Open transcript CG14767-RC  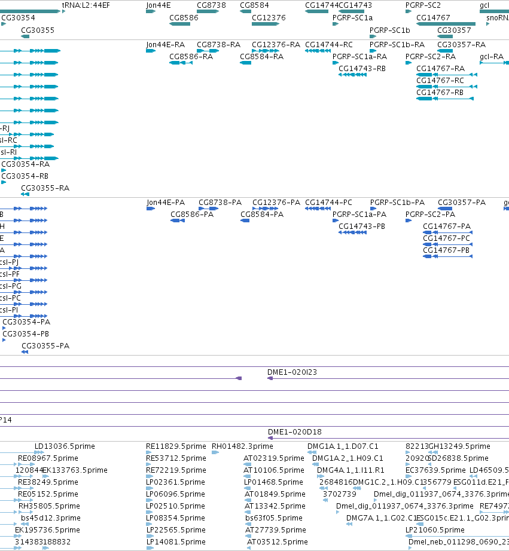click(x=440, y=81)
